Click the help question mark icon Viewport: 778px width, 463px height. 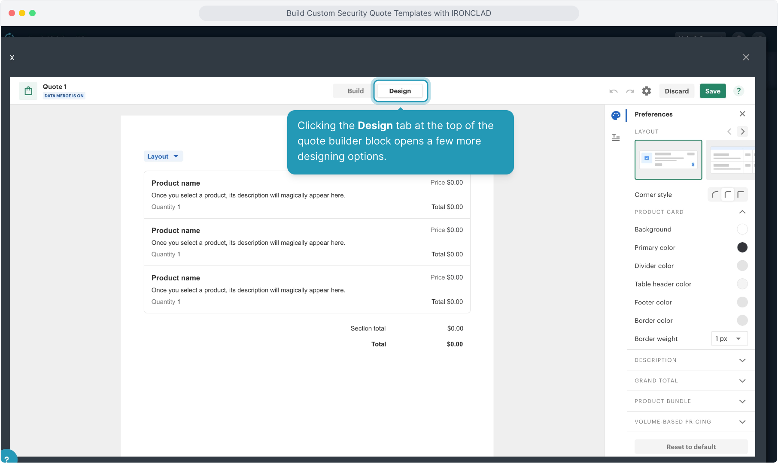738,91
